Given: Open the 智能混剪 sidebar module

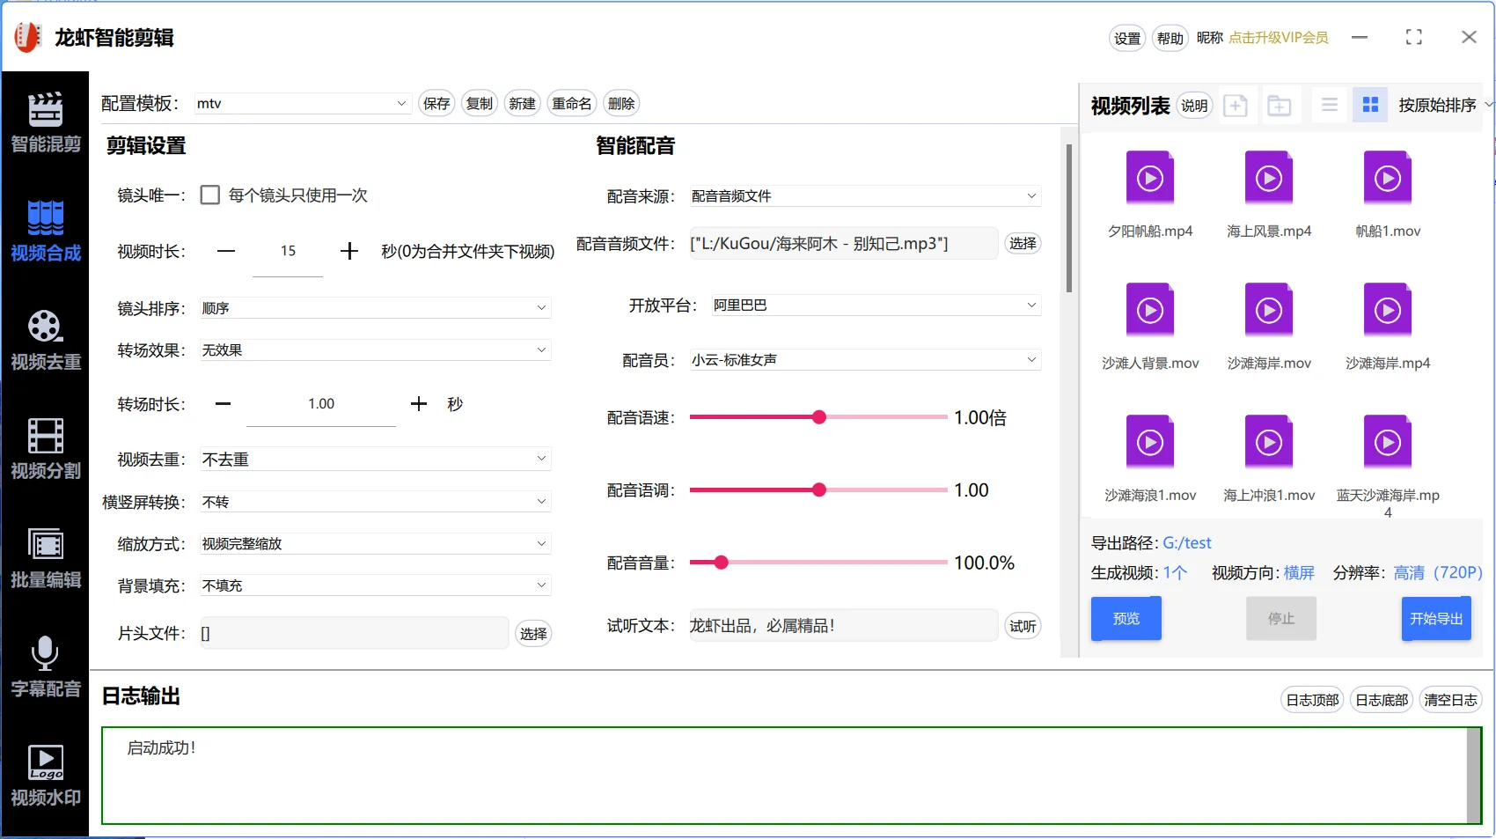Looking at the screenshot, I should point(45,123).
